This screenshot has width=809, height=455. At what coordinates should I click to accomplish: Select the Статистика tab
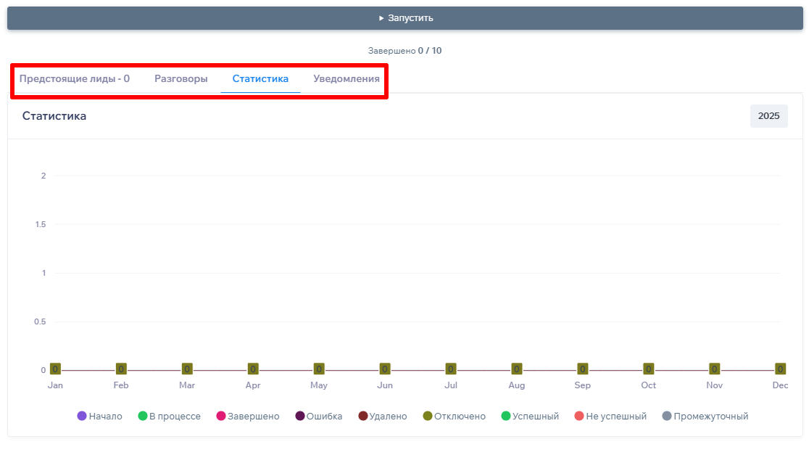(260, 79)
